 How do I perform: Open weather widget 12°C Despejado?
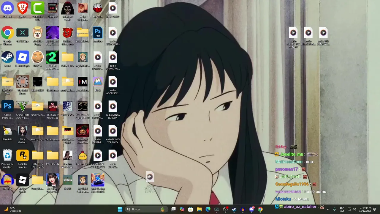pos(12,209)
